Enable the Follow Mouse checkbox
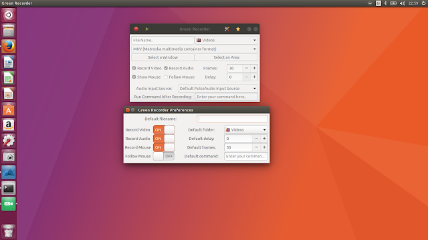The width and height of the screenshot is (428, 240). pyautogui.click(x=166, y=77)
